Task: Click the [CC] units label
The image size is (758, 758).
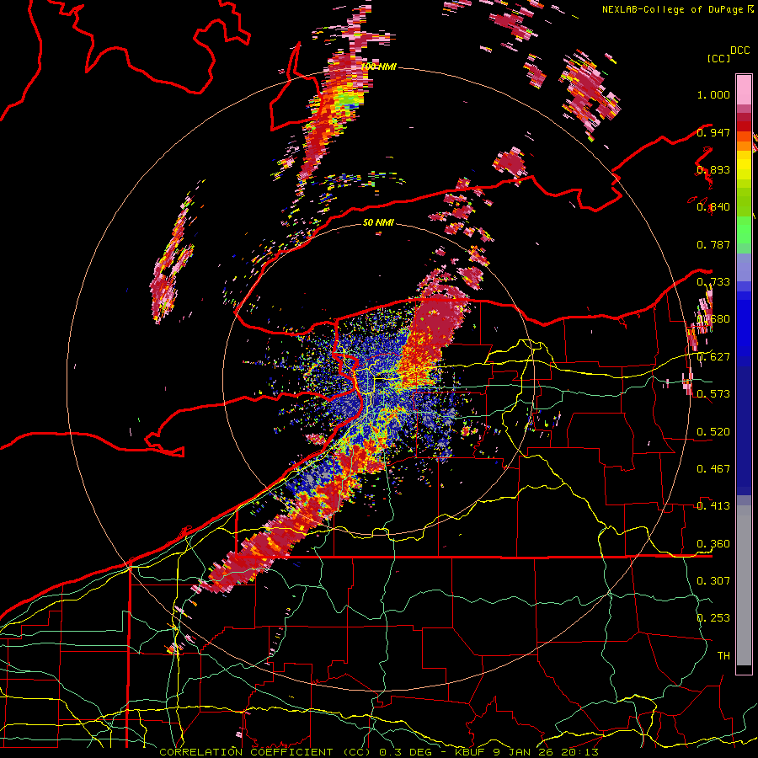Action: tap(719, 58)
